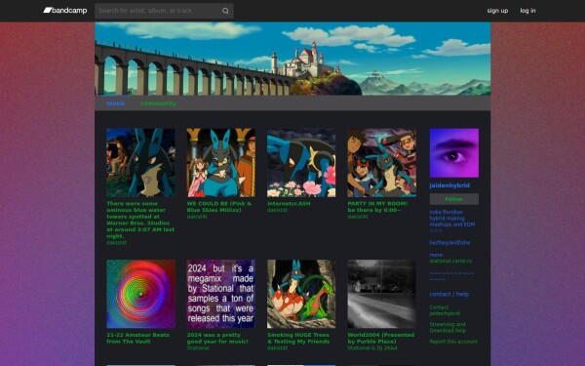The image size is (585, 366).
Task: Focus the artist, album, or track search field
Action: point(164,11)
